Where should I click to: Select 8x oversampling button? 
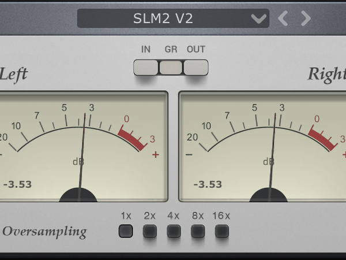198,232
